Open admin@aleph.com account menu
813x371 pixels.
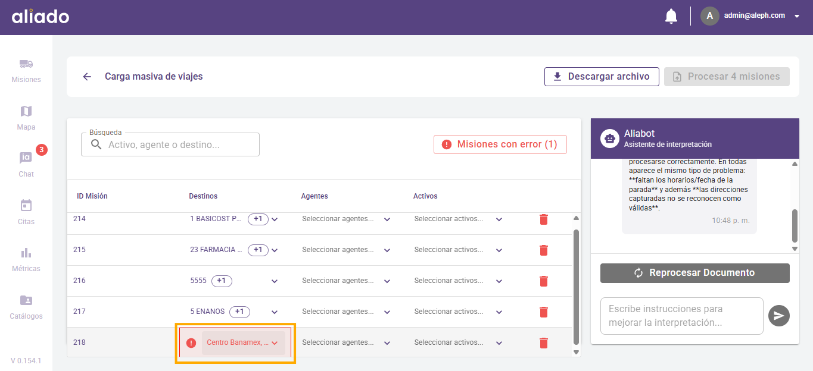click(x=796, y=16)
